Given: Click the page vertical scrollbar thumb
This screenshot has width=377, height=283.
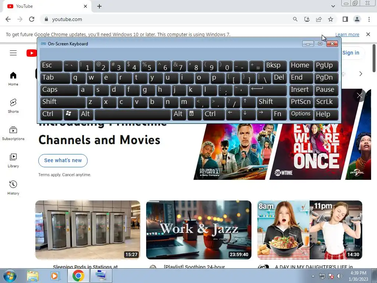Looking at the screenshot, I should (374, 58).
